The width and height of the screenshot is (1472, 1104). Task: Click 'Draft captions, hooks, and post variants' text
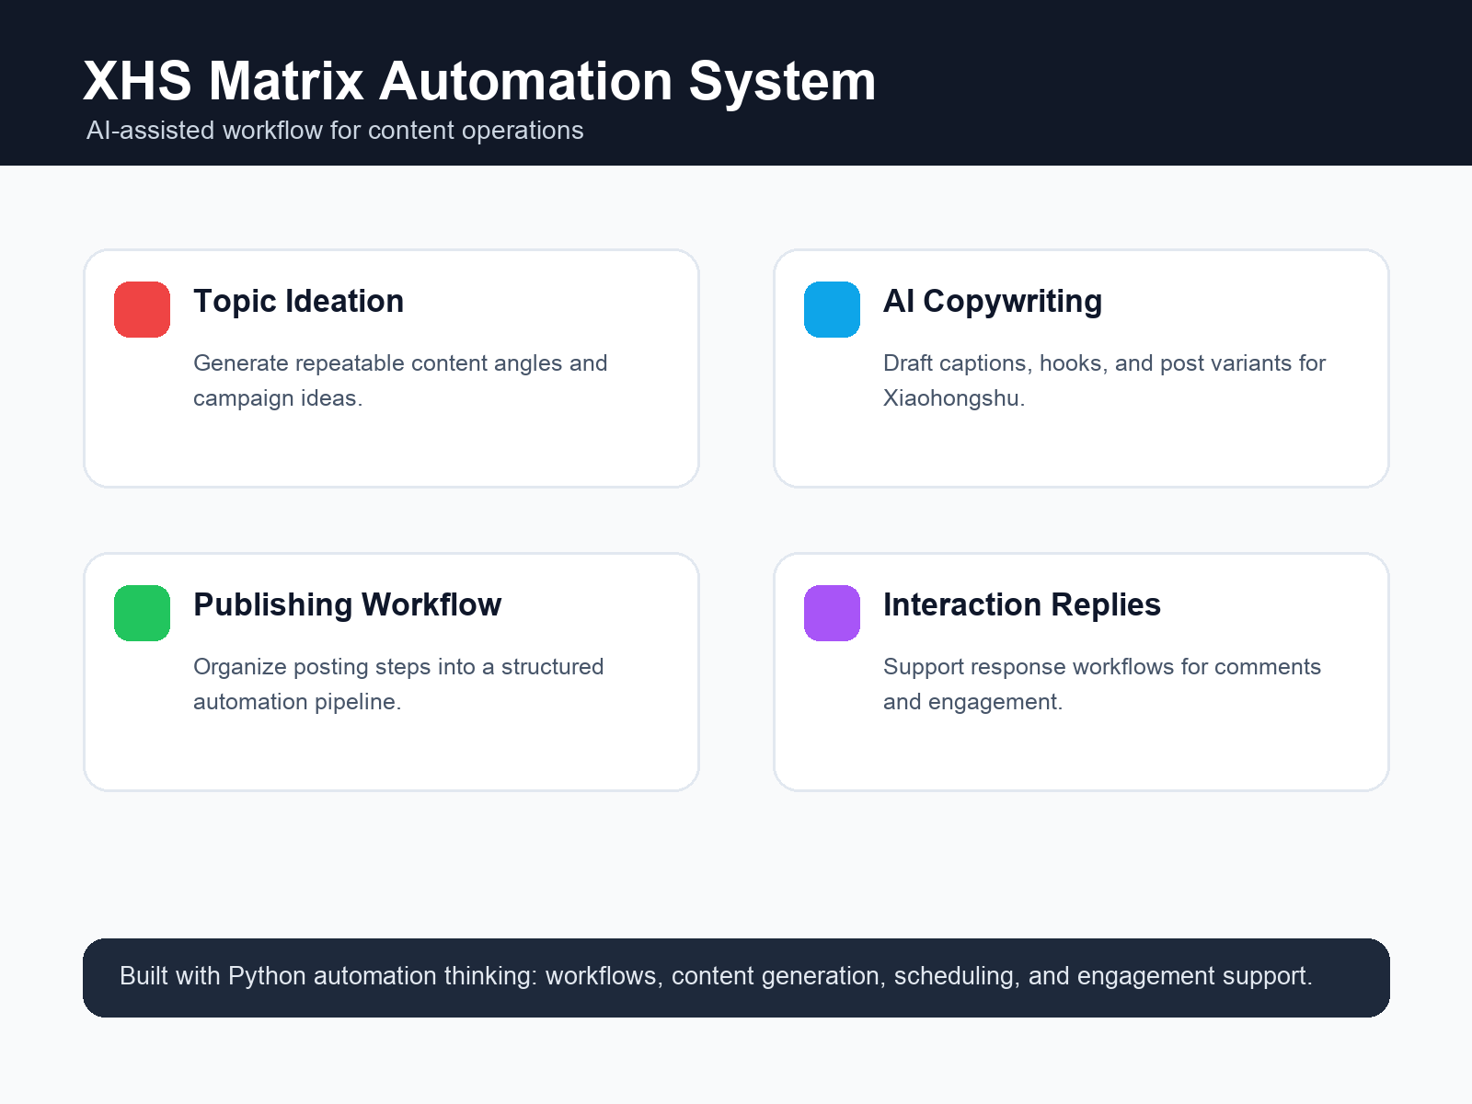(1104, 380)
